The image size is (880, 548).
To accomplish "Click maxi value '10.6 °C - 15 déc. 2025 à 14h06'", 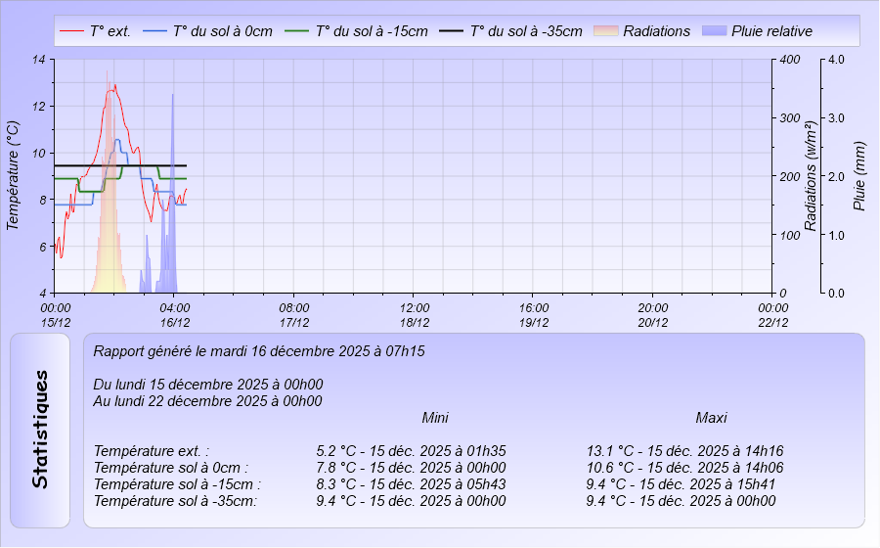I will click(684, 468).
